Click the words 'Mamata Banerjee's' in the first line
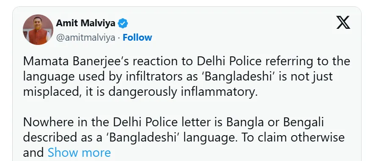 coord(77,61)
